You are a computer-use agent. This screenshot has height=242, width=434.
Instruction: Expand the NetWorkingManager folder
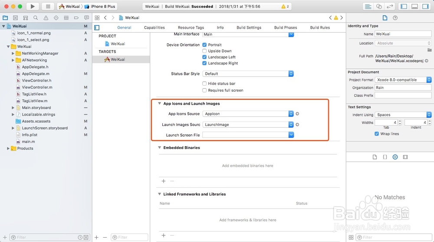(x=13, y=53)
